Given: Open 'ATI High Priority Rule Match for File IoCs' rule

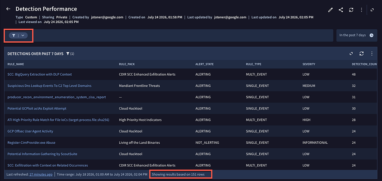Looking at the screenshot, I should [58, 120].
